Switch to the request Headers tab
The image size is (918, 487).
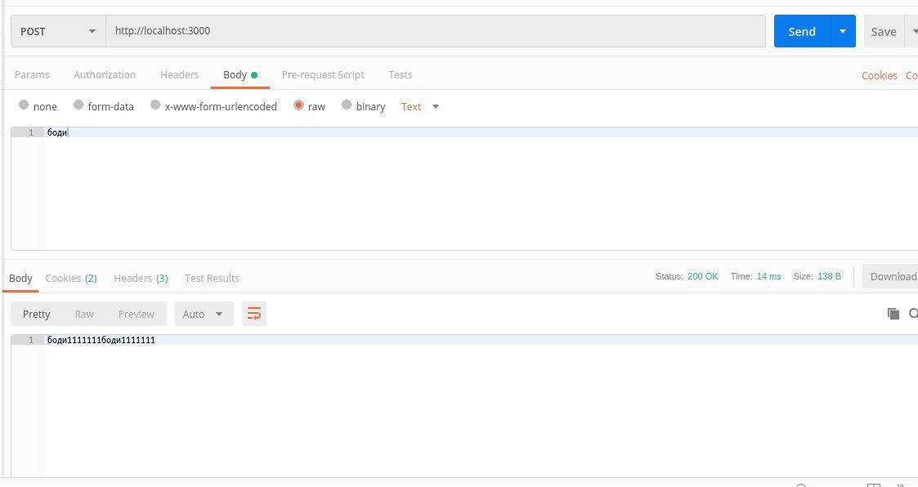[x=179, y=75]
